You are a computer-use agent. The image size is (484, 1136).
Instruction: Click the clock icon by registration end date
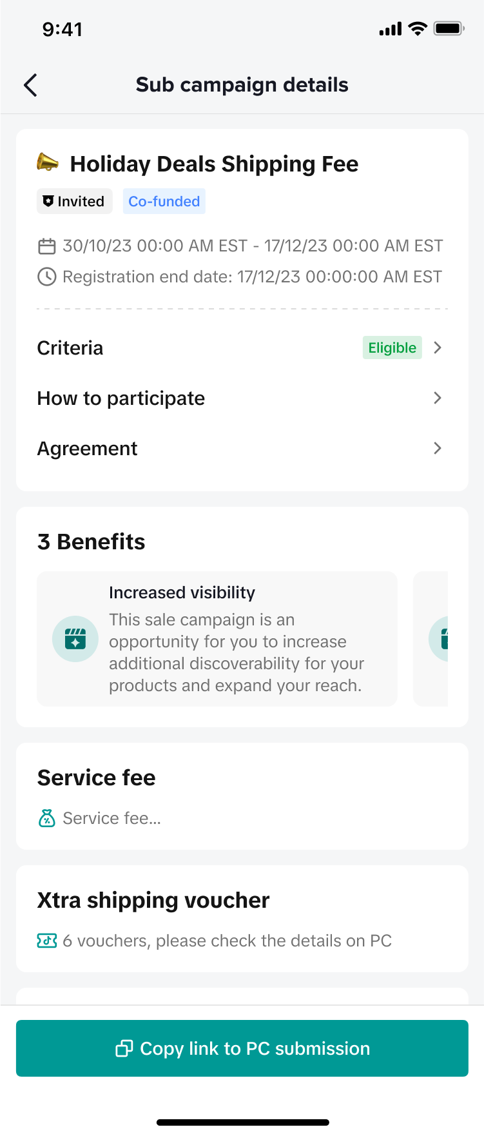47,277
